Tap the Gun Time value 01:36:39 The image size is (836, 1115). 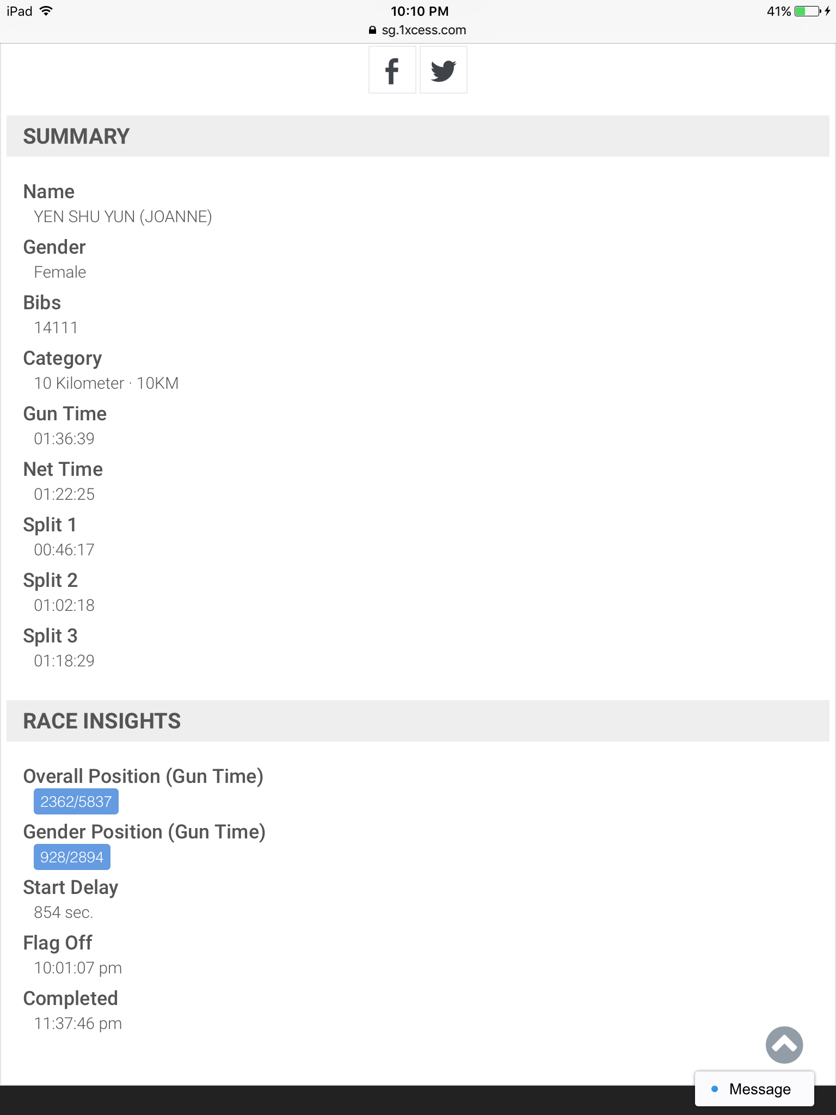[64, 439]
